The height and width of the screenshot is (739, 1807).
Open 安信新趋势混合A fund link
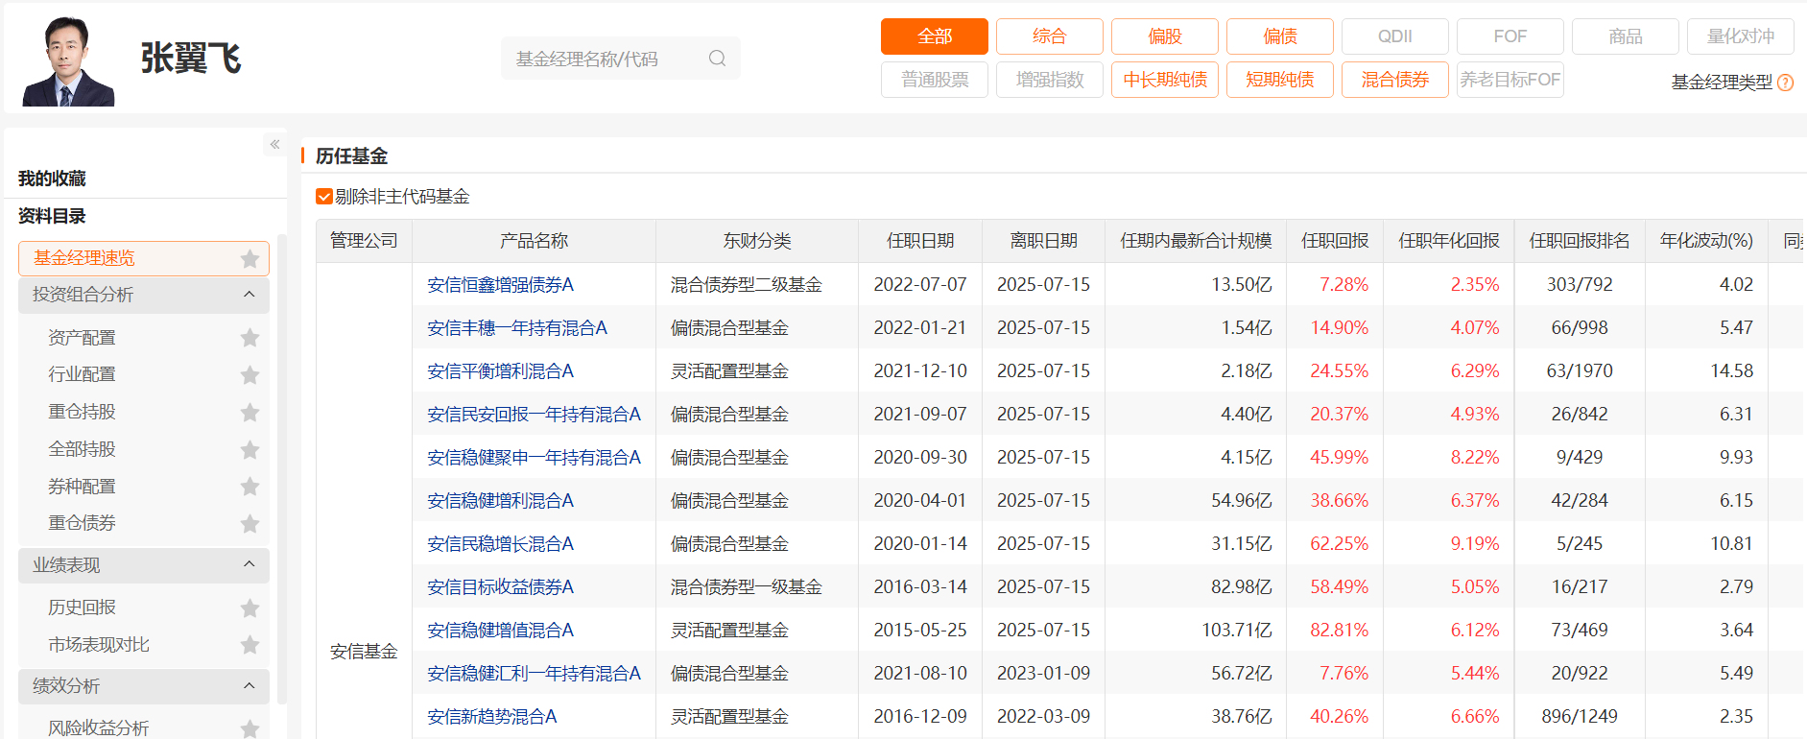point(491,717)
